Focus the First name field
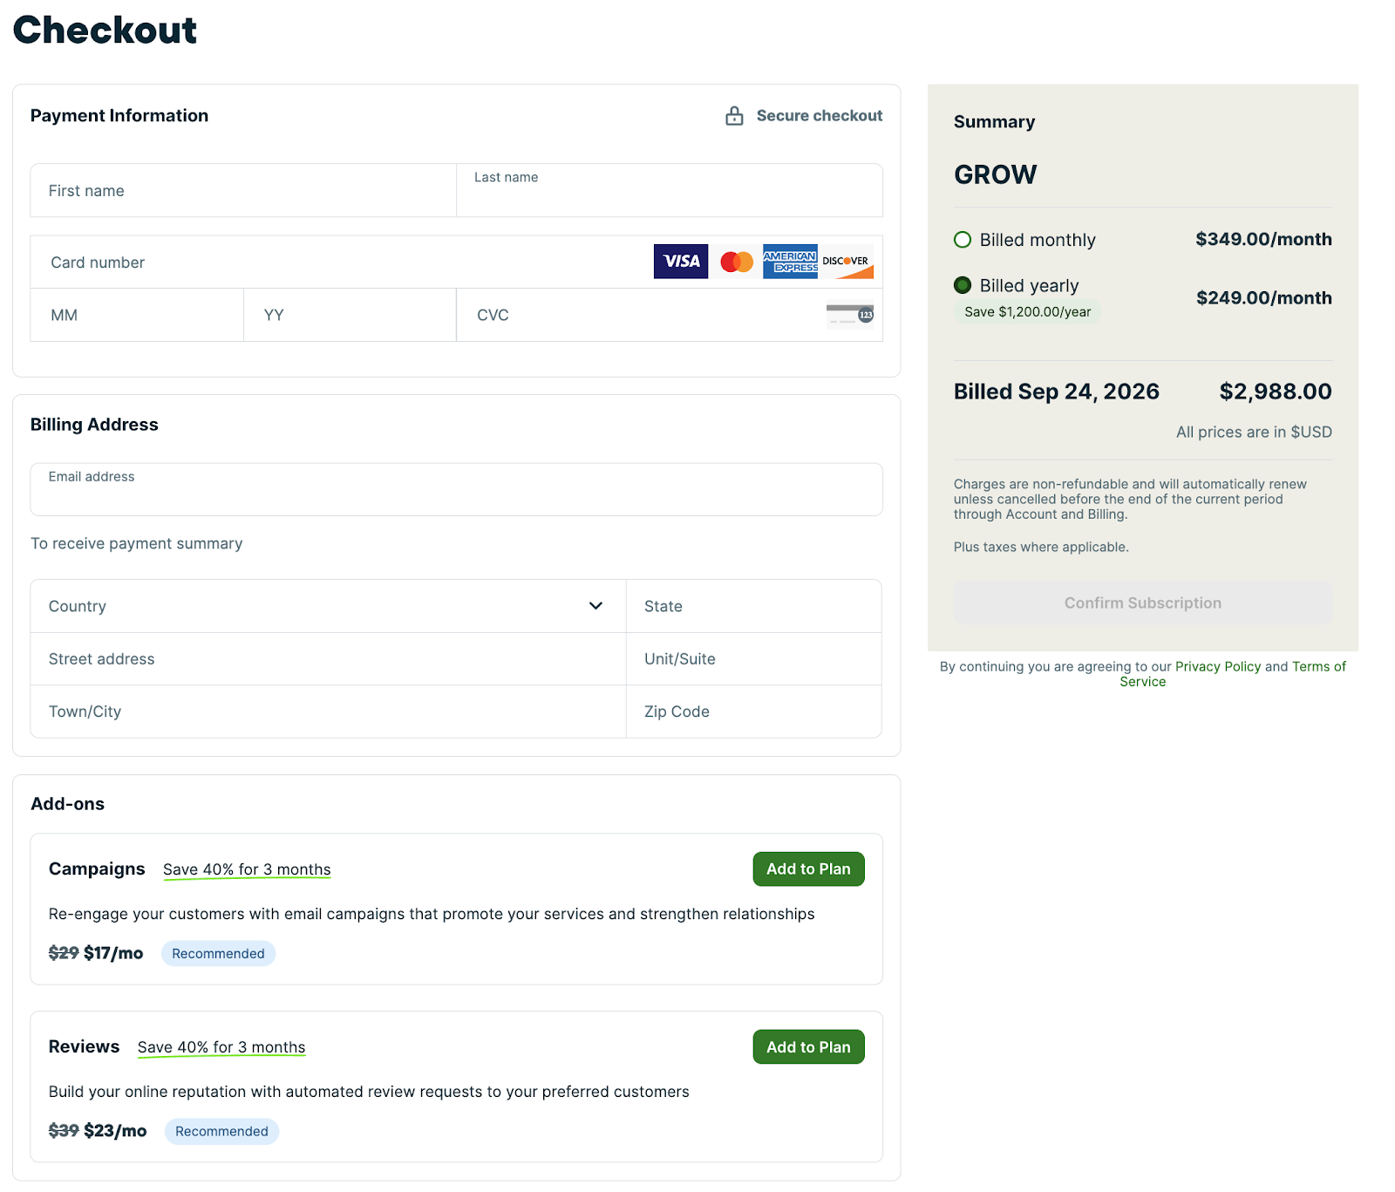The width and height of the screenshot is (1395, 1192). click(x=242, y=191)
